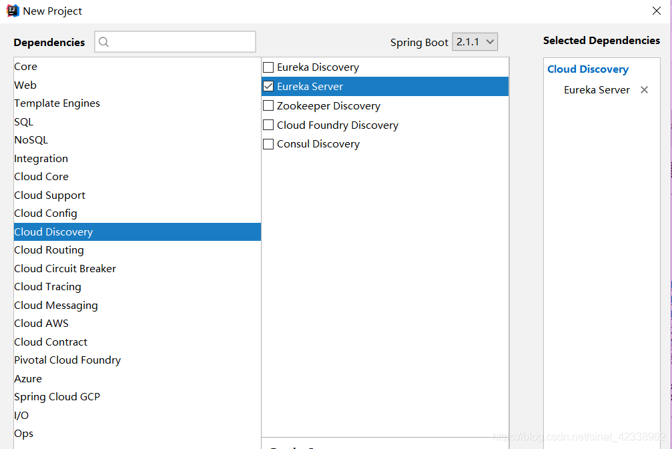
Task: Focus the Dependencies search field
Action: [175, 42]
